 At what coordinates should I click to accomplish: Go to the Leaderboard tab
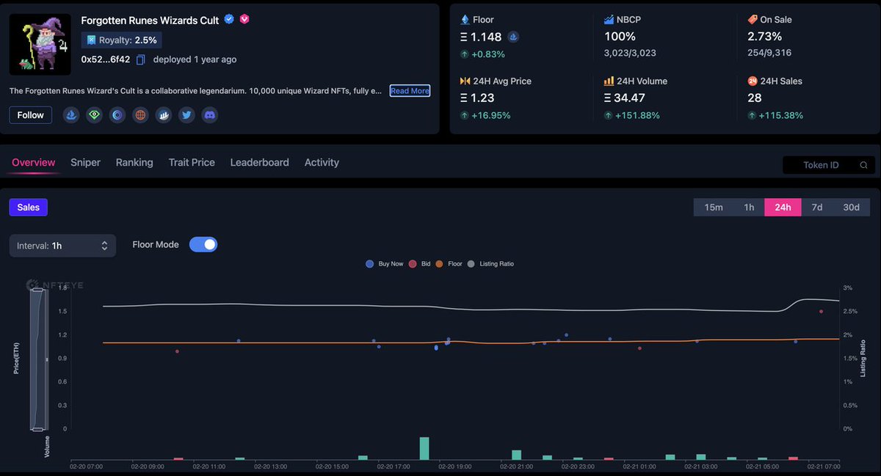click(x=260, y=163)
